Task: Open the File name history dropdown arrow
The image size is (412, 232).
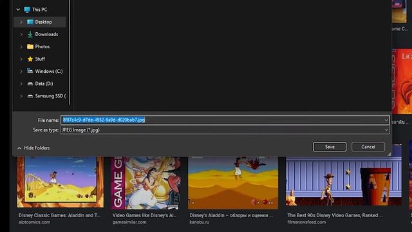Action: tap(386, 120)
